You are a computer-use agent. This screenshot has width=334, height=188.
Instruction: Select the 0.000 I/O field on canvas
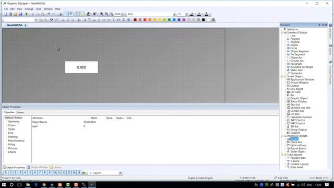click(81, 67)
